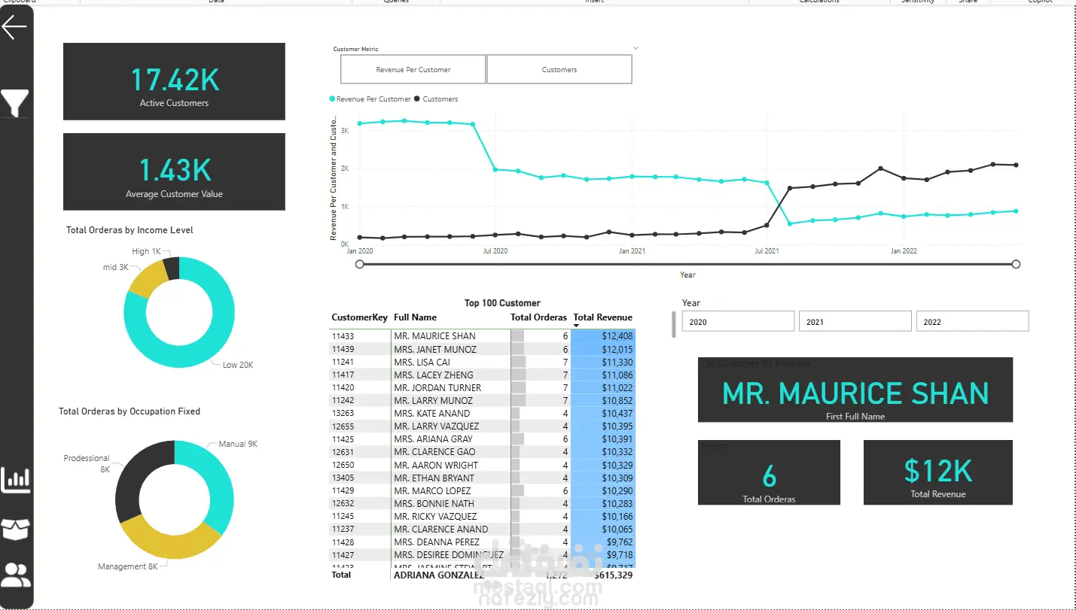Open the customers people page icon
Viewport: 1076px width, 610px height.
click(x=16, y=575)
